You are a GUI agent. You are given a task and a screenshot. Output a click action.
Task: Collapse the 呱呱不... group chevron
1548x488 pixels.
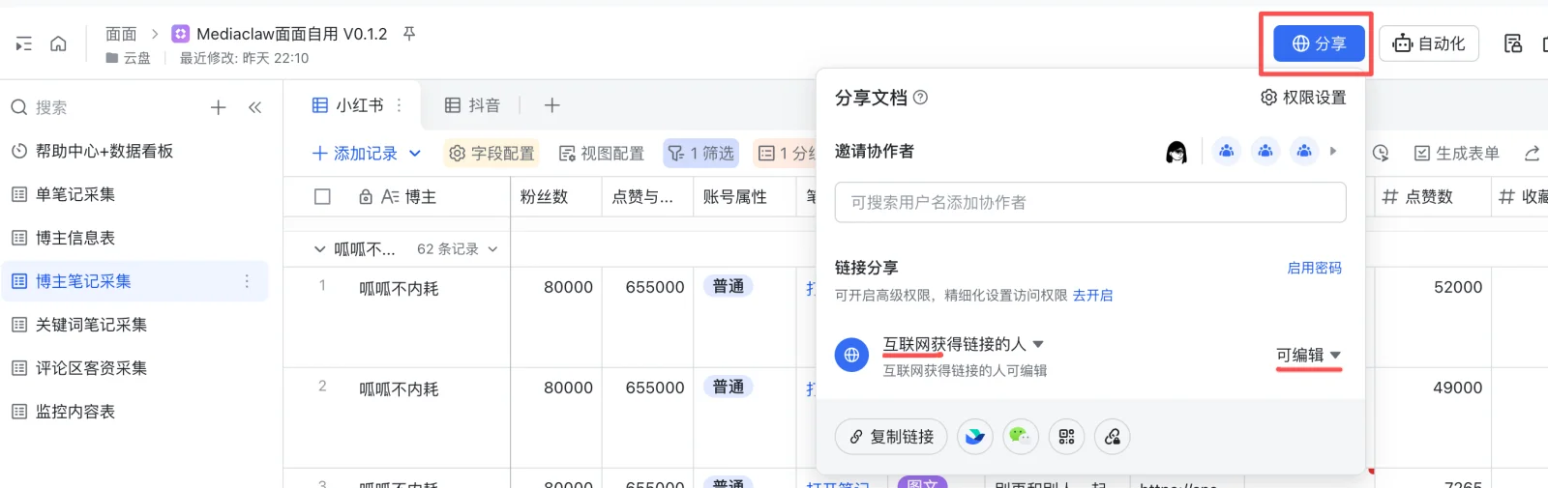pyautogui.click(x=320, y=249)
